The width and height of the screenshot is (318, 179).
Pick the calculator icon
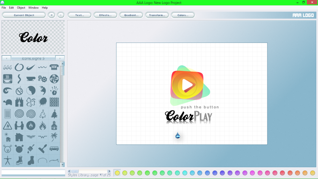(8, 114)
